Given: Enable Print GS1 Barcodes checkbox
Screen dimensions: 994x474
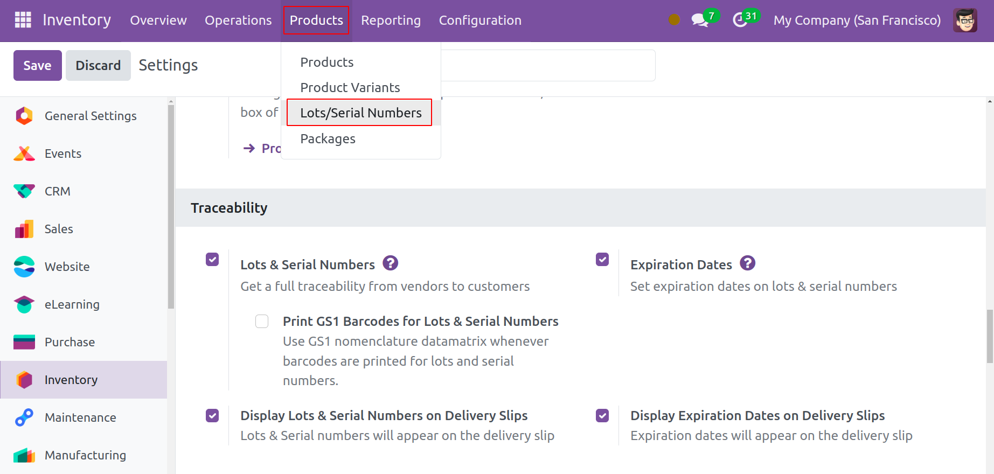Looking at the screenshot, I should (262, 322).
